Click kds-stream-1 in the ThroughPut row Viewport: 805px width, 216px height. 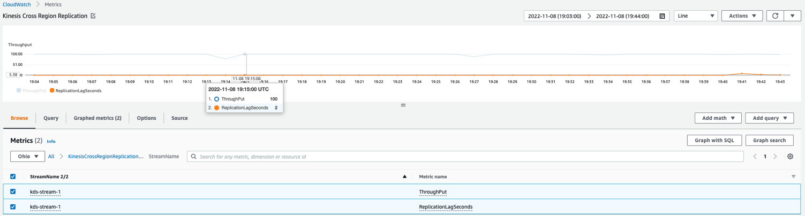45,192
